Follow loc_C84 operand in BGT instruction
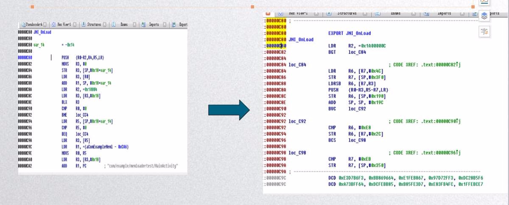 (x=357, y=52)
